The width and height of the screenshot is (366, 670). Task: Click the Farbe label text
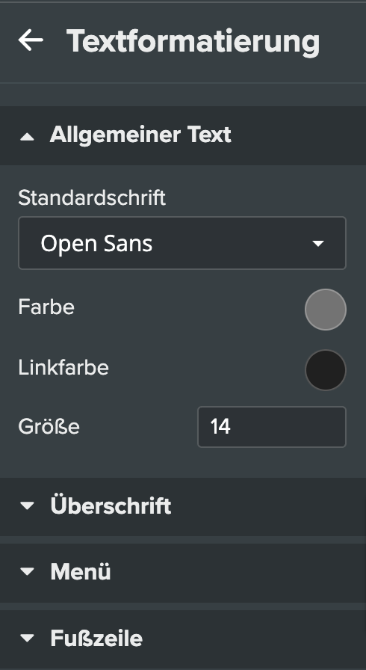[46, 307]
